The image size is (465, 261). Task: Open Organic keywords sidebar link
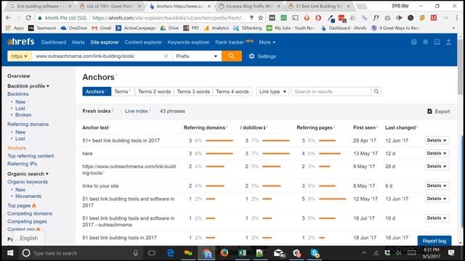28,182
